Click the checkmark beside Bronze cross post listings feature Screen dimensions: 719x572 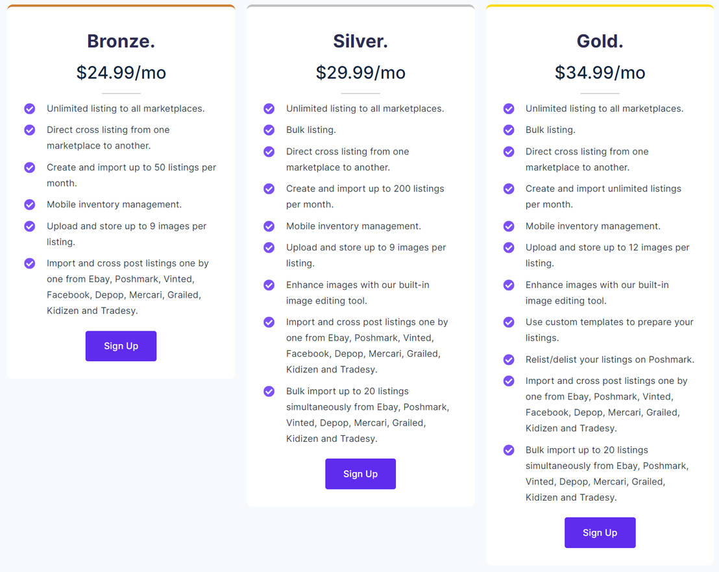[x=29, y=263]
